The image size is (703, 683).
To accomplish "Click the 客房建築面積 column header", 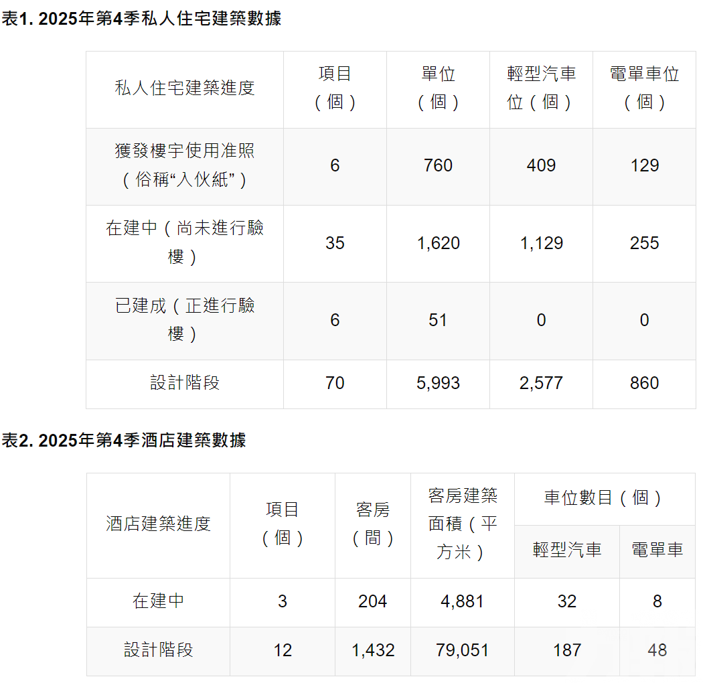I will [463, 524].
